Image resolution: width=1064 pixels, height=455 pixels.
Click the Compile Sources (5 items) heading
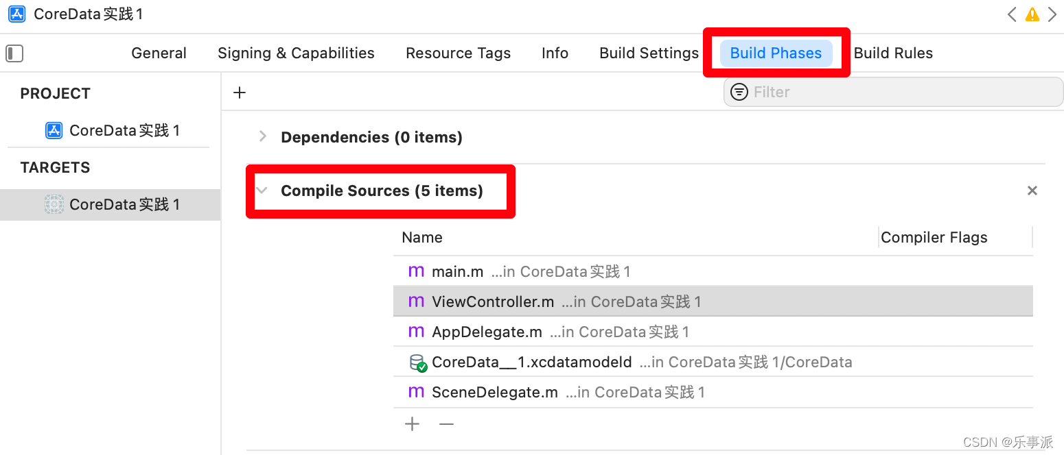(382, 190)
